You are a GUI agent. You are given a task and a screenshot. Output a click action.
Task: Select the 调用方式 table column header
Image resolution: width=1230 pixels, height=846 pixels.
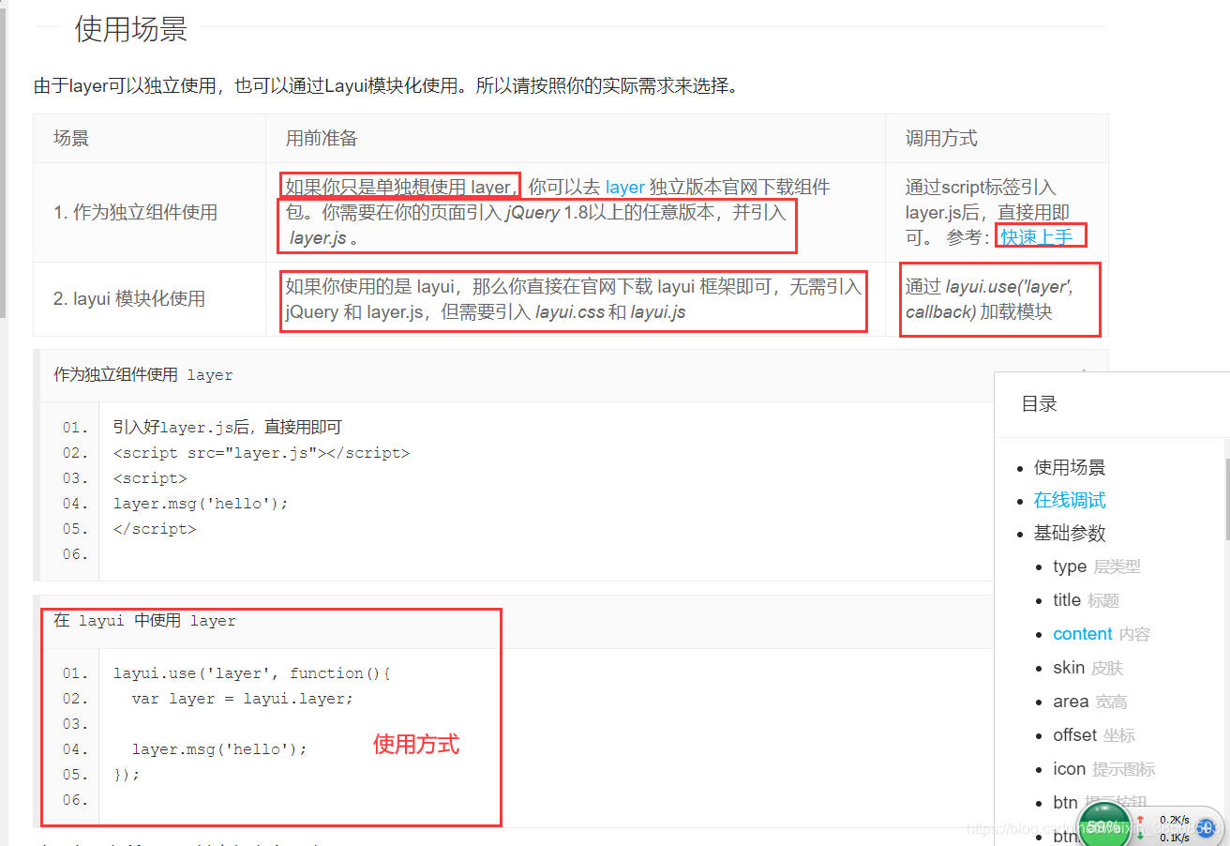click(x=941, y=139)
